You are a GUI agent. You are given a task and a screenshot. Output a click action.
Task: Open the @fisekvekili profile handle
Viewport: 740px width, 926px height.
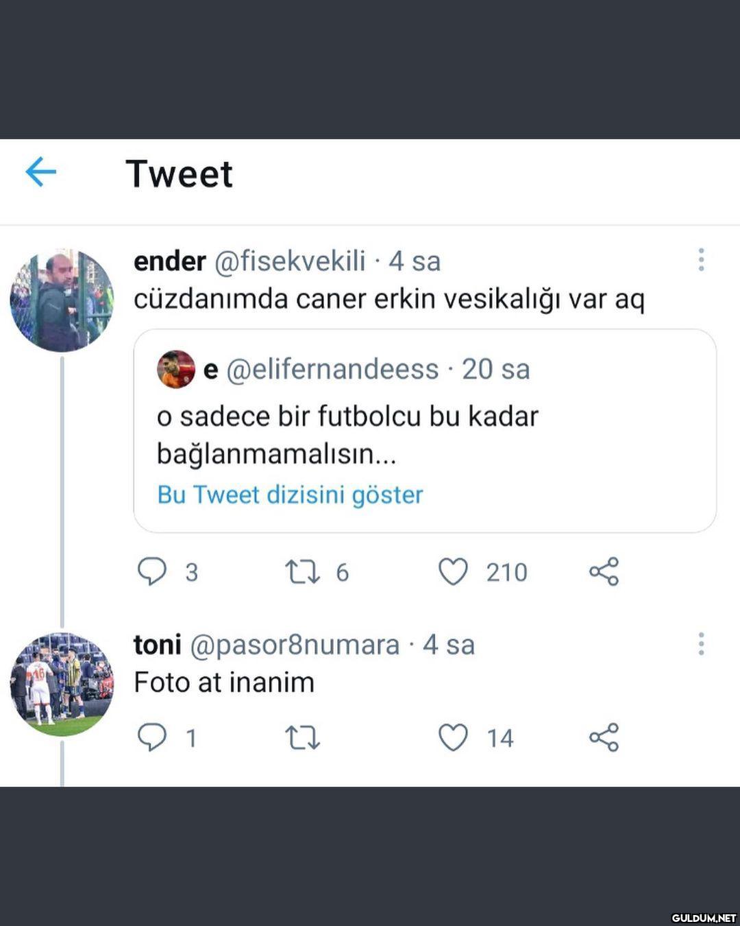click(290, 261)
